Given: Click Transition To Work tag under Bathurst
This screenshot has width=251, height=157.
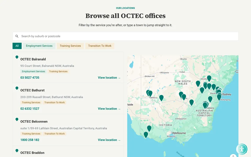Looking at the screenshot, I should (x=55, y=103).
